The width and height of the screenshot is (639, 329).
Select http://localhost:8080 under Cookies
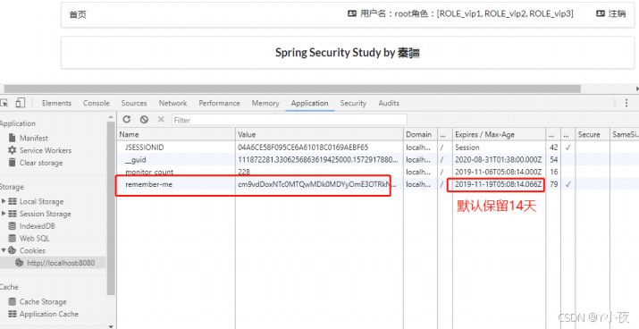click(x=61, y=263)
